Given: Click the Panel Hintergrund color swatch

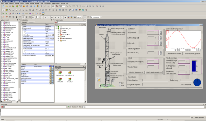Looking at the screenshot, I should coord(47,39).
